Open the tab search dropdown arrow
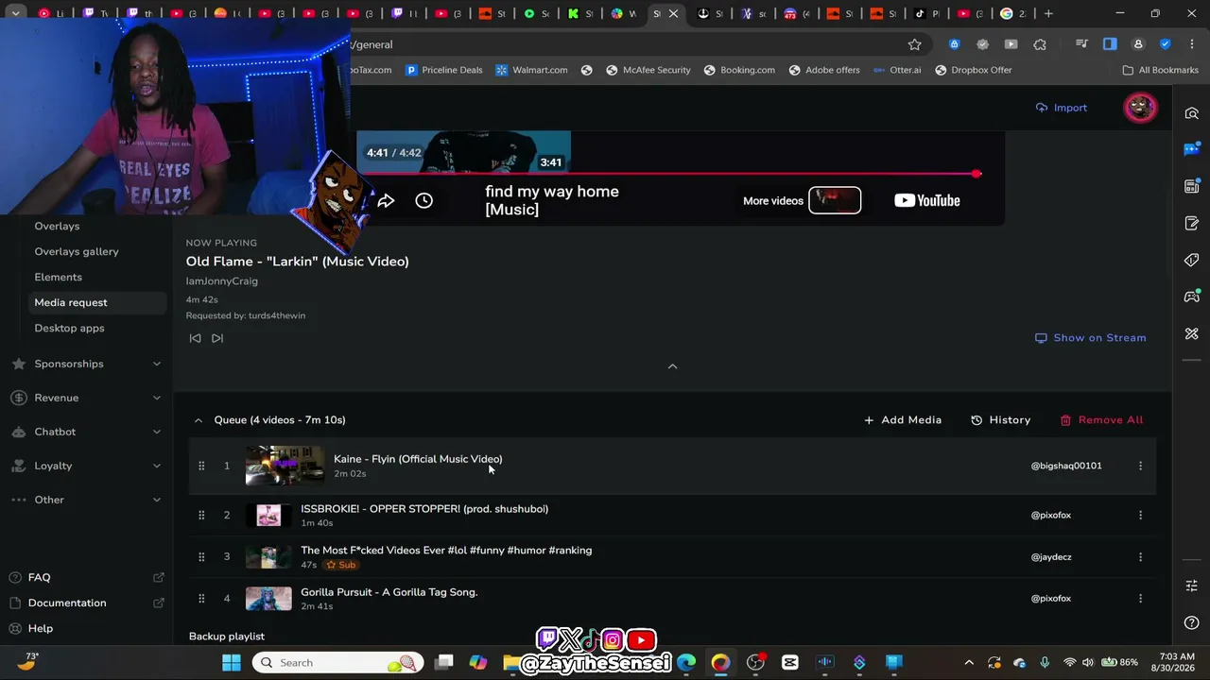The height and width of the screenshot is (680, 1210). tap(15, 13)
